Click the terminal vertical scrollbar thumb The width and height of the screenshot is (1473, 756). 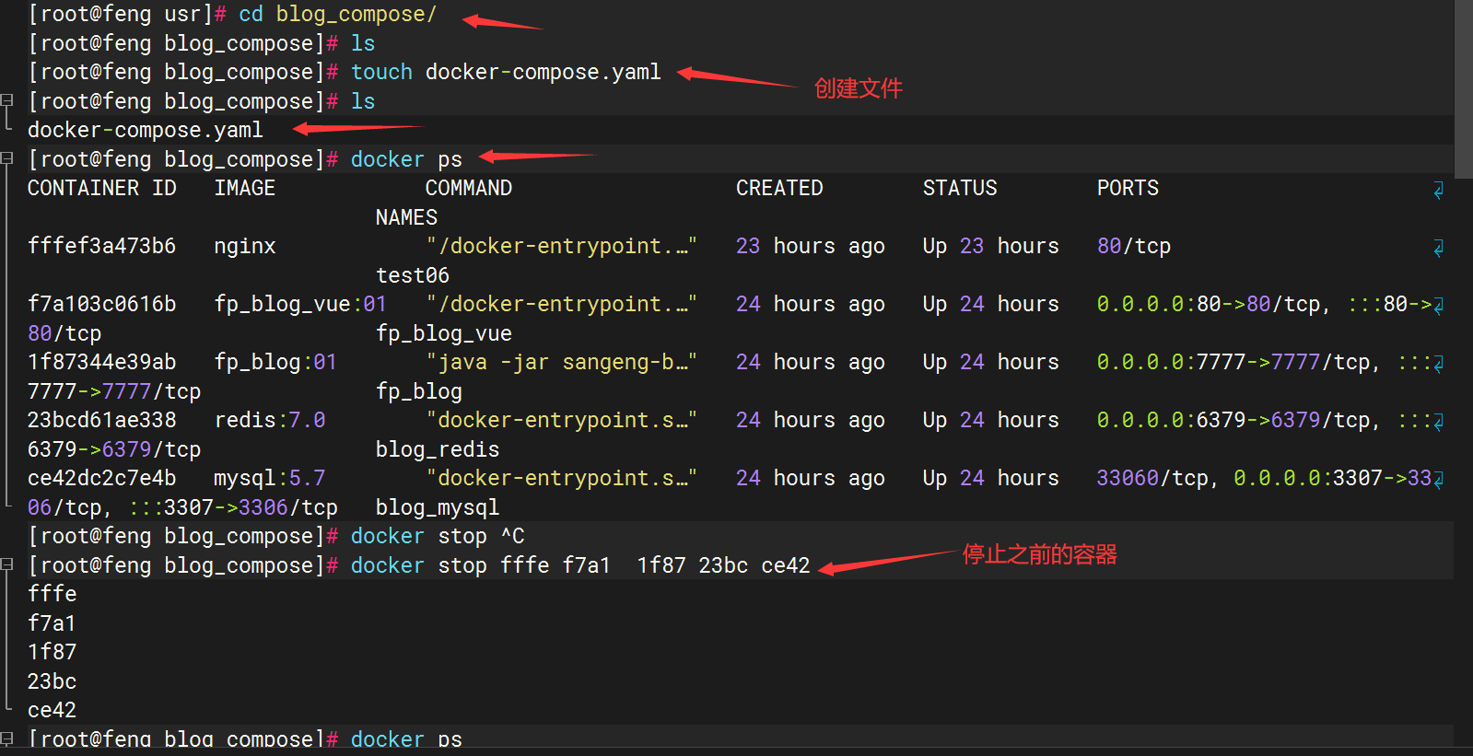[x=1463, y=89]
